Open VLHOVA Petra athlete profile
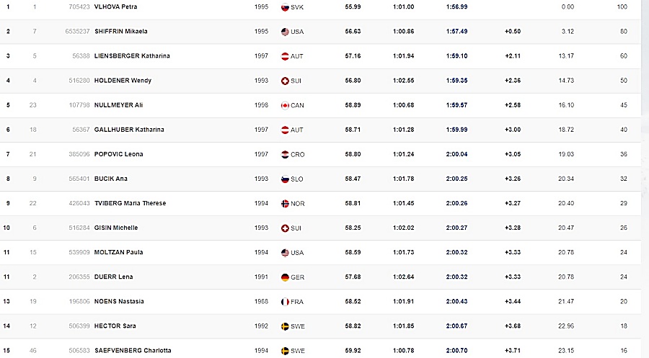 (x=115, y=6)
